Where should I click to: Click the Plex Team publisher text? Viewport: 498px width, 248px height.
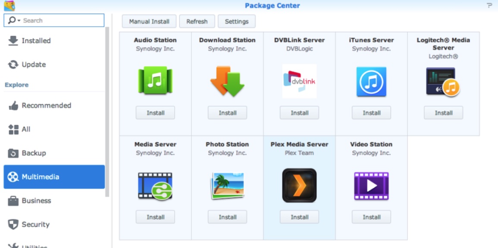pyautogui.click(x=299, y=153)
